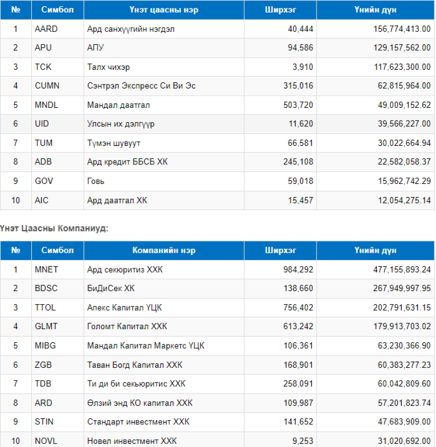Screen dimensions: 436x447
Task: Click the amount 477,155,893.24
Action: coord(402,269)
